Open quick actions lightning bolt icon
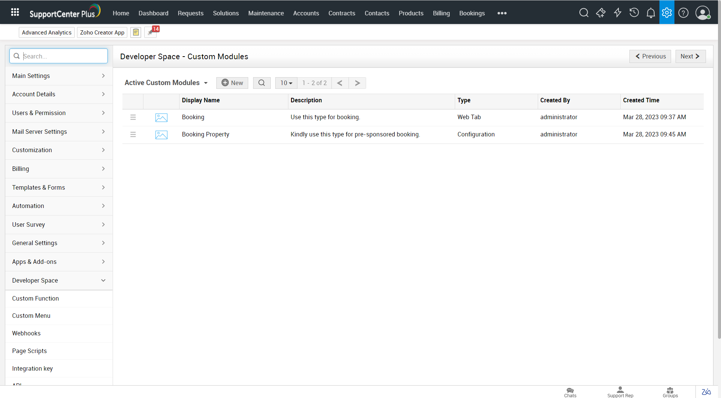The image size is (721, 398). click(x=617, y=13)
